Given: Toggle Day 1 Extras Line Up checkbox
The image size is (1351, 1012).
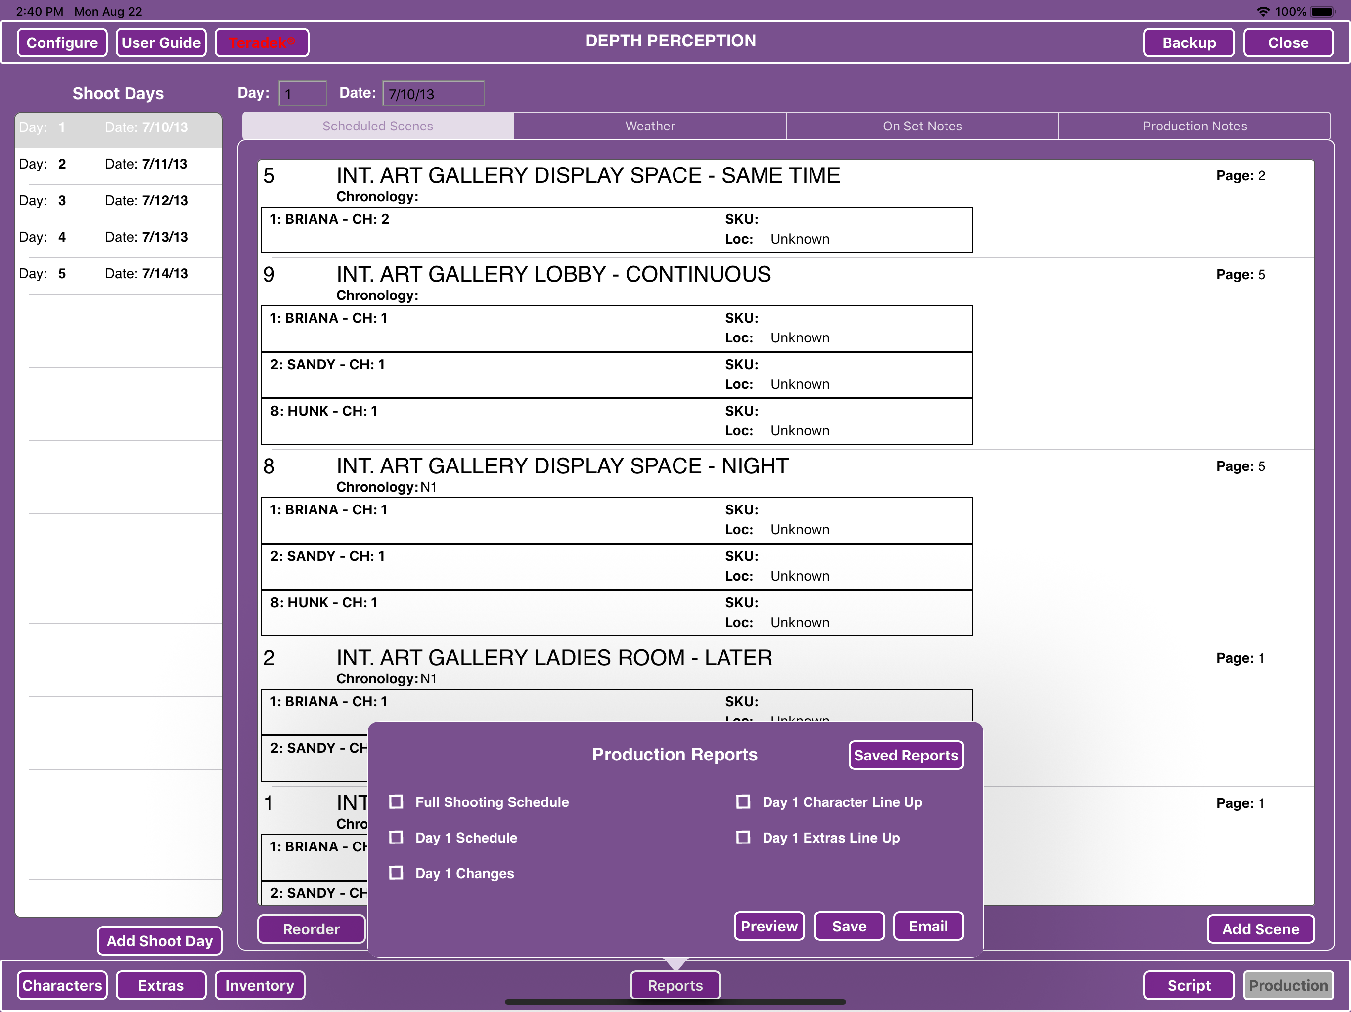Looking at the screenshot, I should pos(743,837).
